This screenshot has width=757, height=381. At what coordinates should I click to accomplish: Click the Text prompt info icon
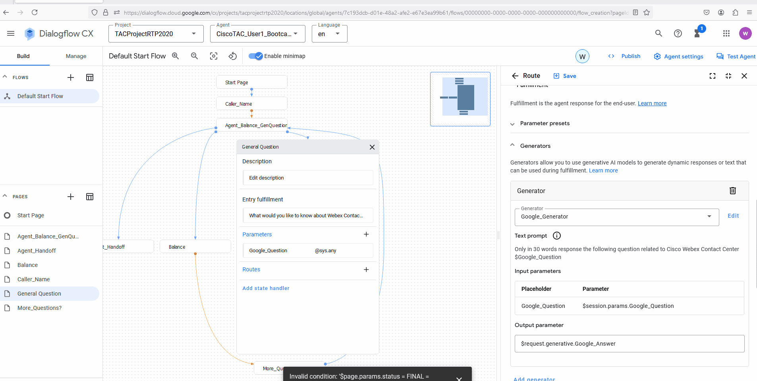pyautogui.click(x=557, y=236)
